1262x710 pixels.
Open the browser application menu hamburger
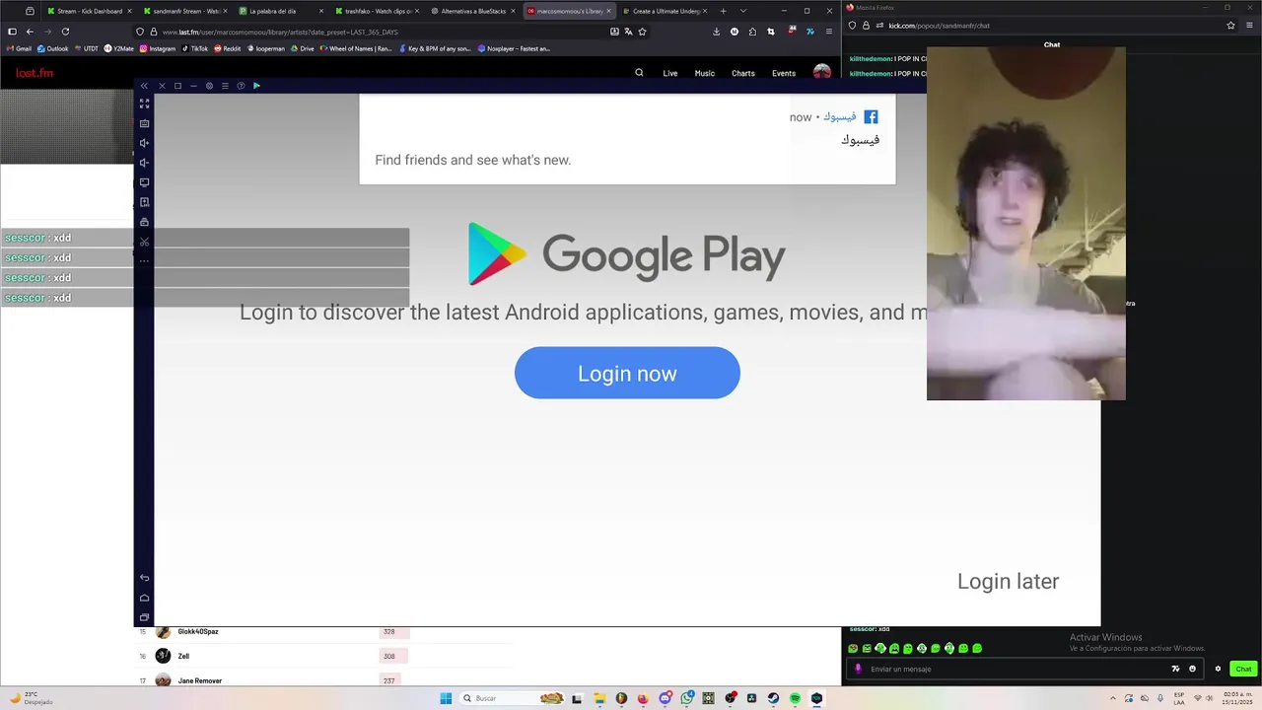click(x=828, y=32)
